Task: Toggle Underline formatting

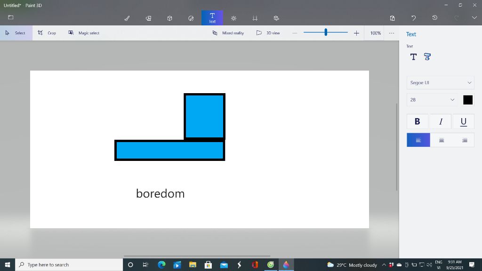Action: pyautogui.click(x=463, y=121)
